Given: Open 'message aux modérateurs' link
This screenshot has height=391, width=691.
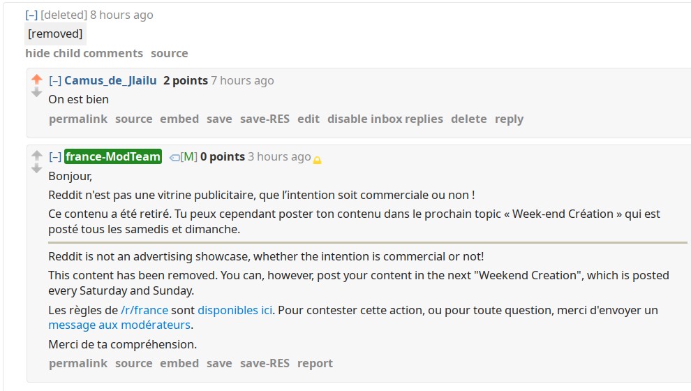Looking at the screenshot, I should point(119,325).
